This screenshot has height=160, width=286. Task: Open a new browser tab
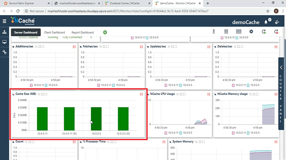click(x=207, y=3)
